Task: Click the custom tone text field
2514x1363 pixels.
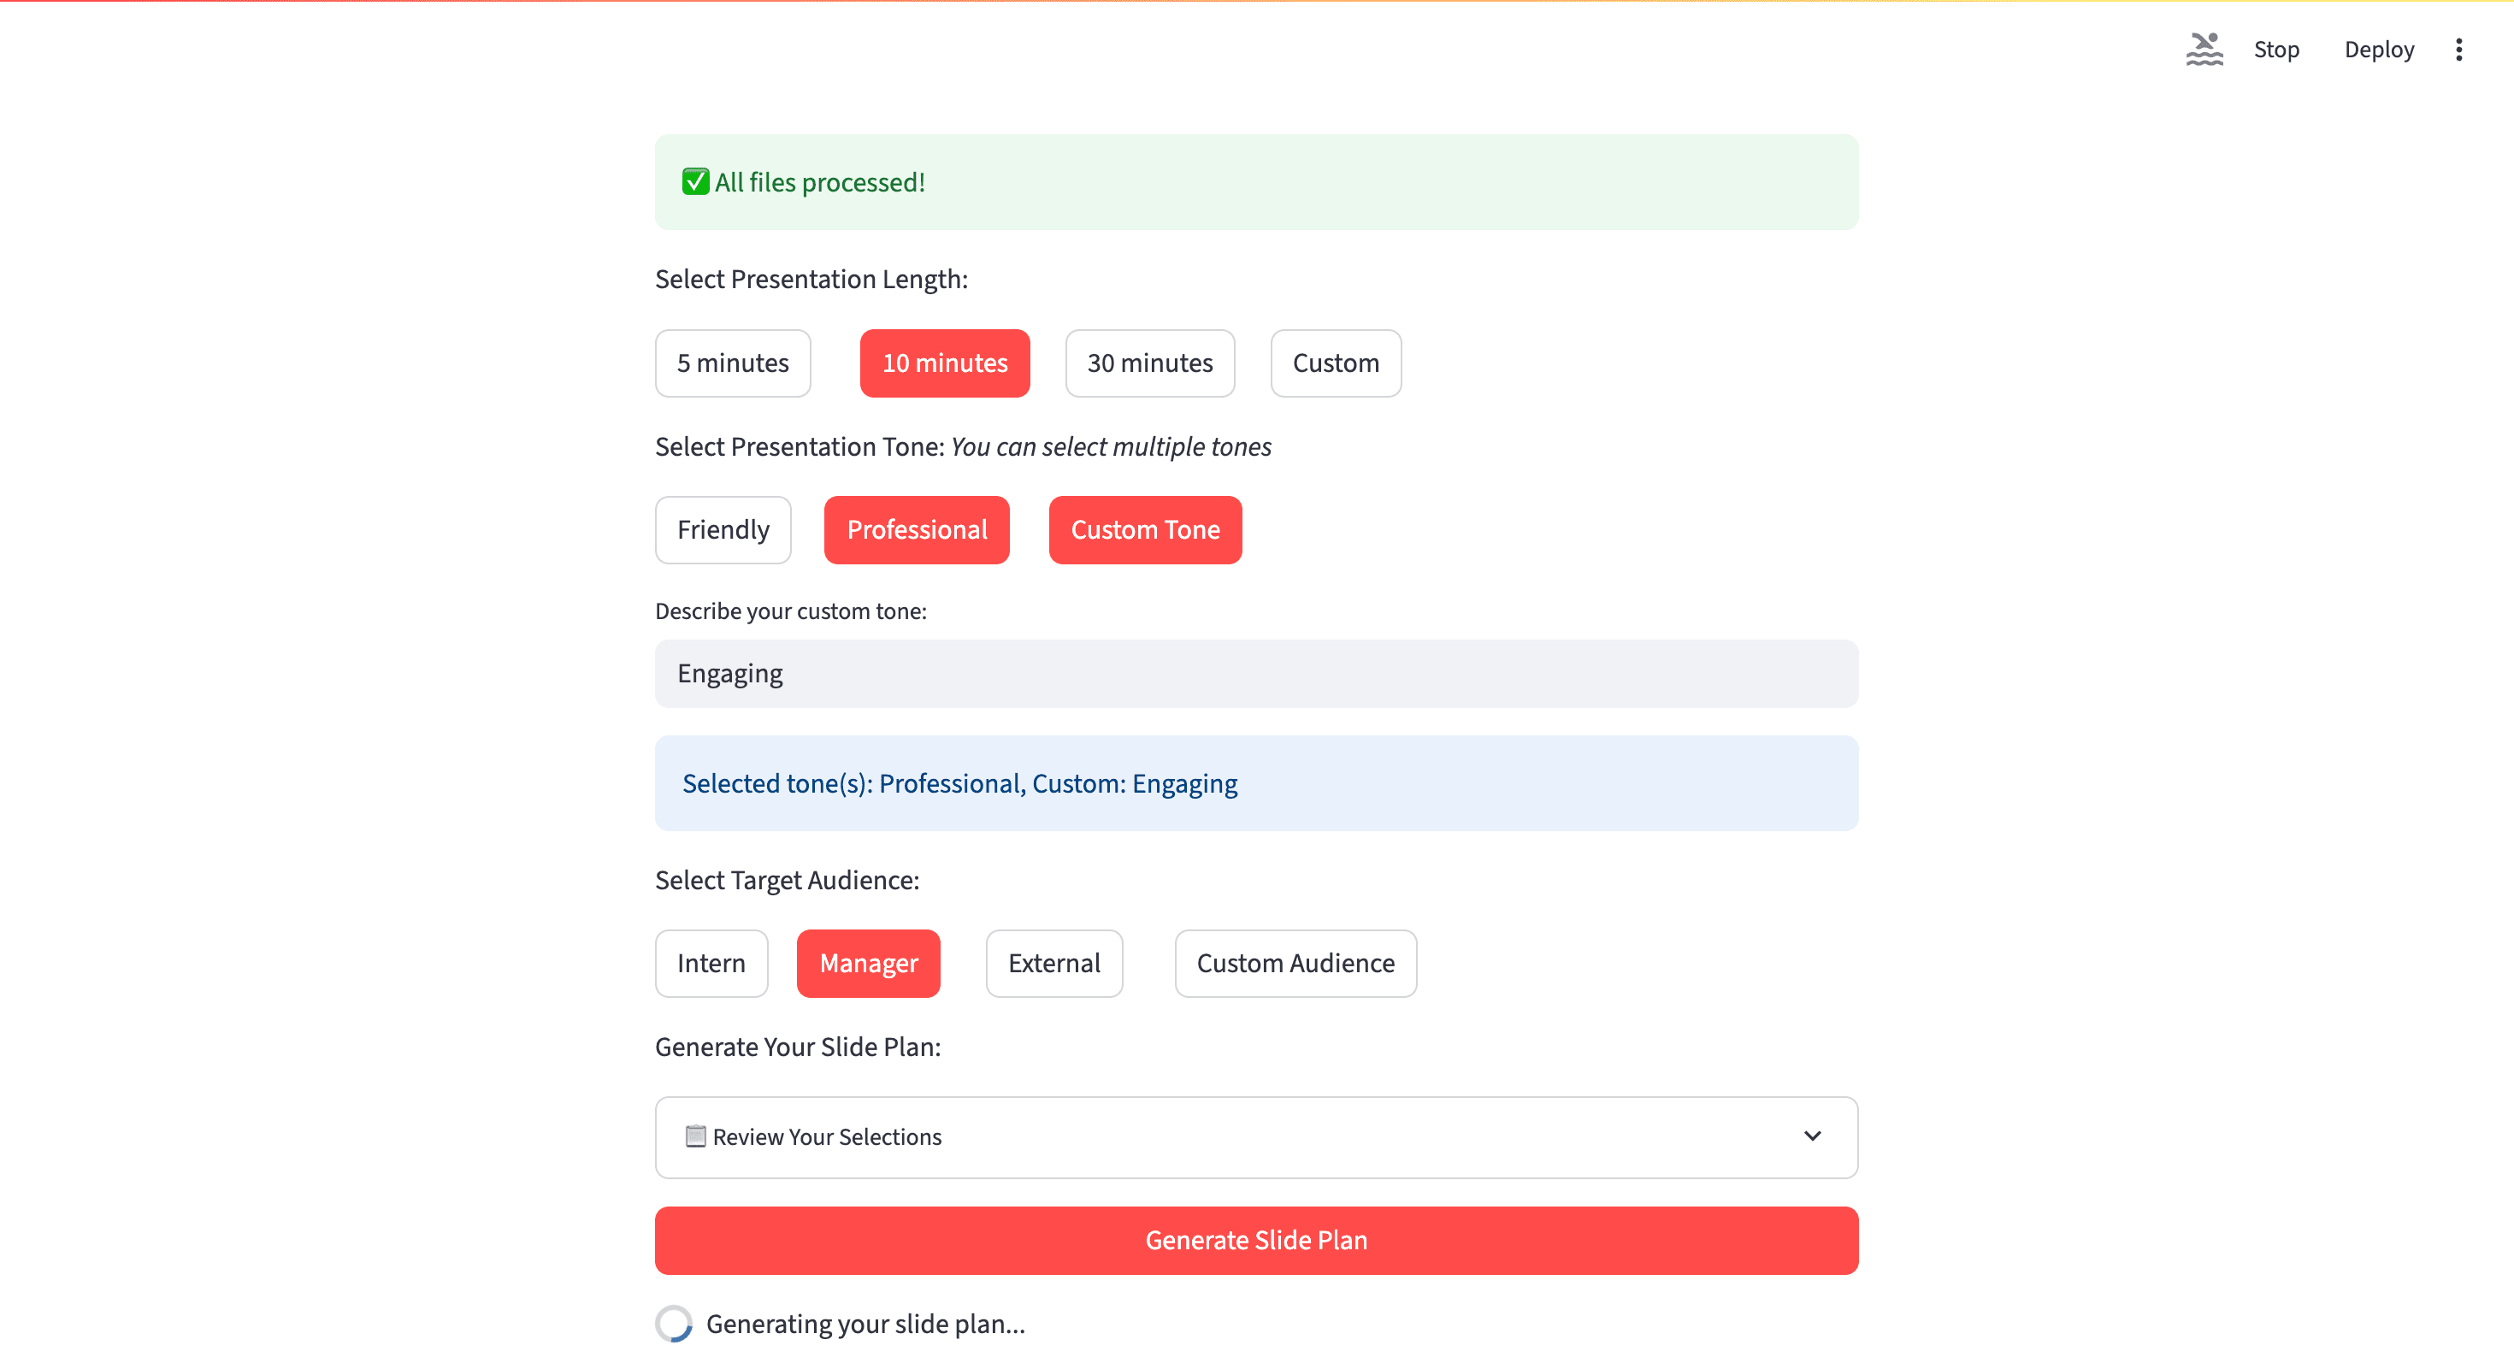Action: coord(1255,673)
